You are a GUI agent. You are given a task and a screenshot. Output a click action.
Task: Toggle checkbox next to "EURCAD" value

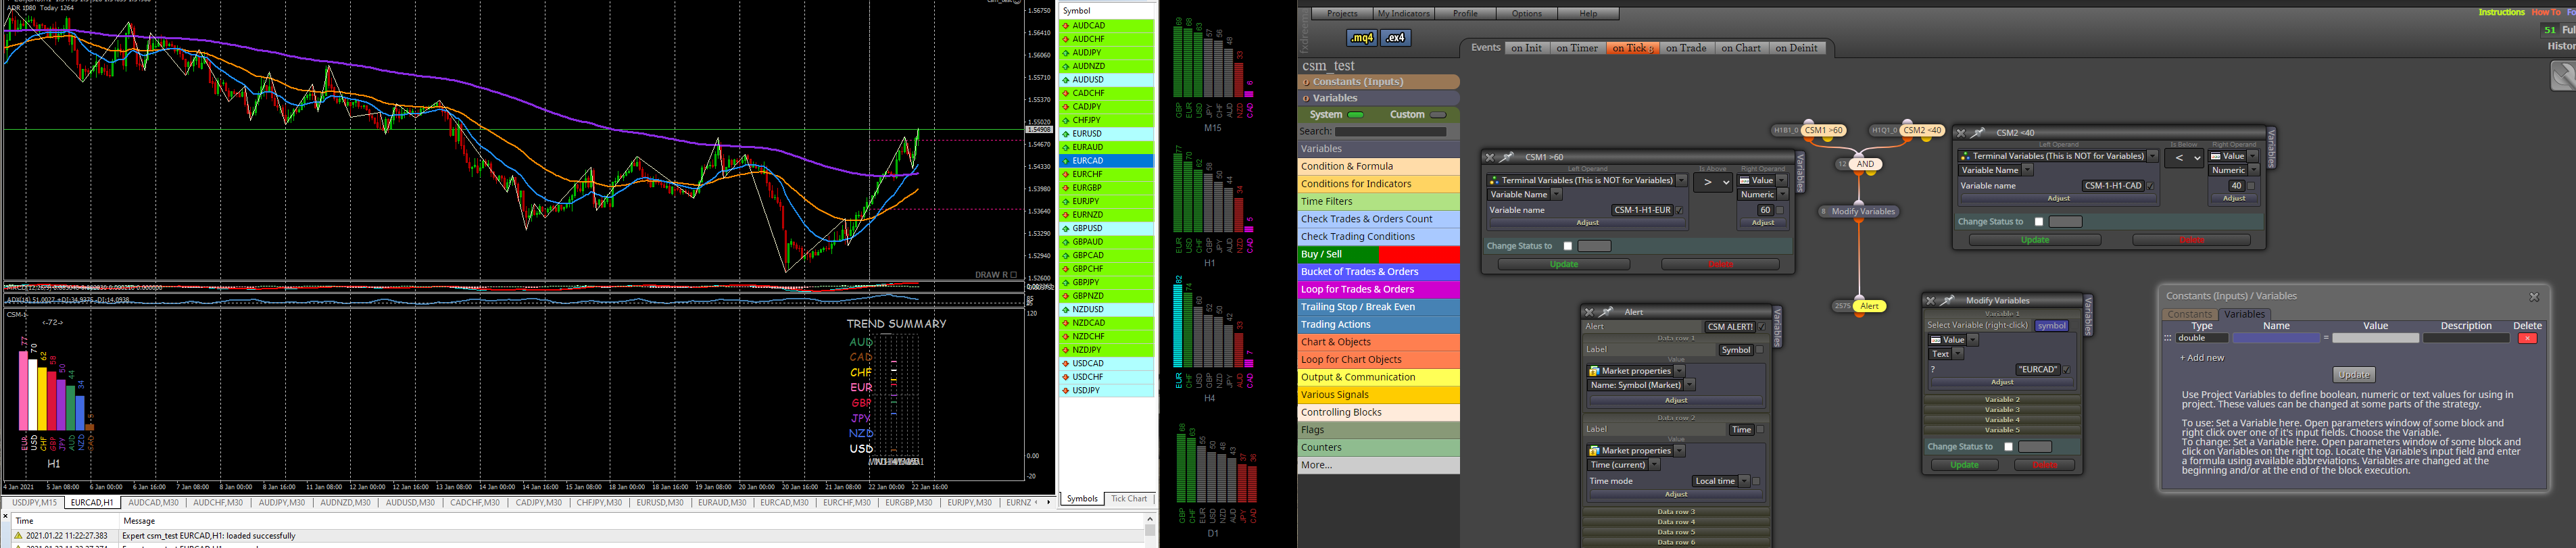pos(2066,370)
